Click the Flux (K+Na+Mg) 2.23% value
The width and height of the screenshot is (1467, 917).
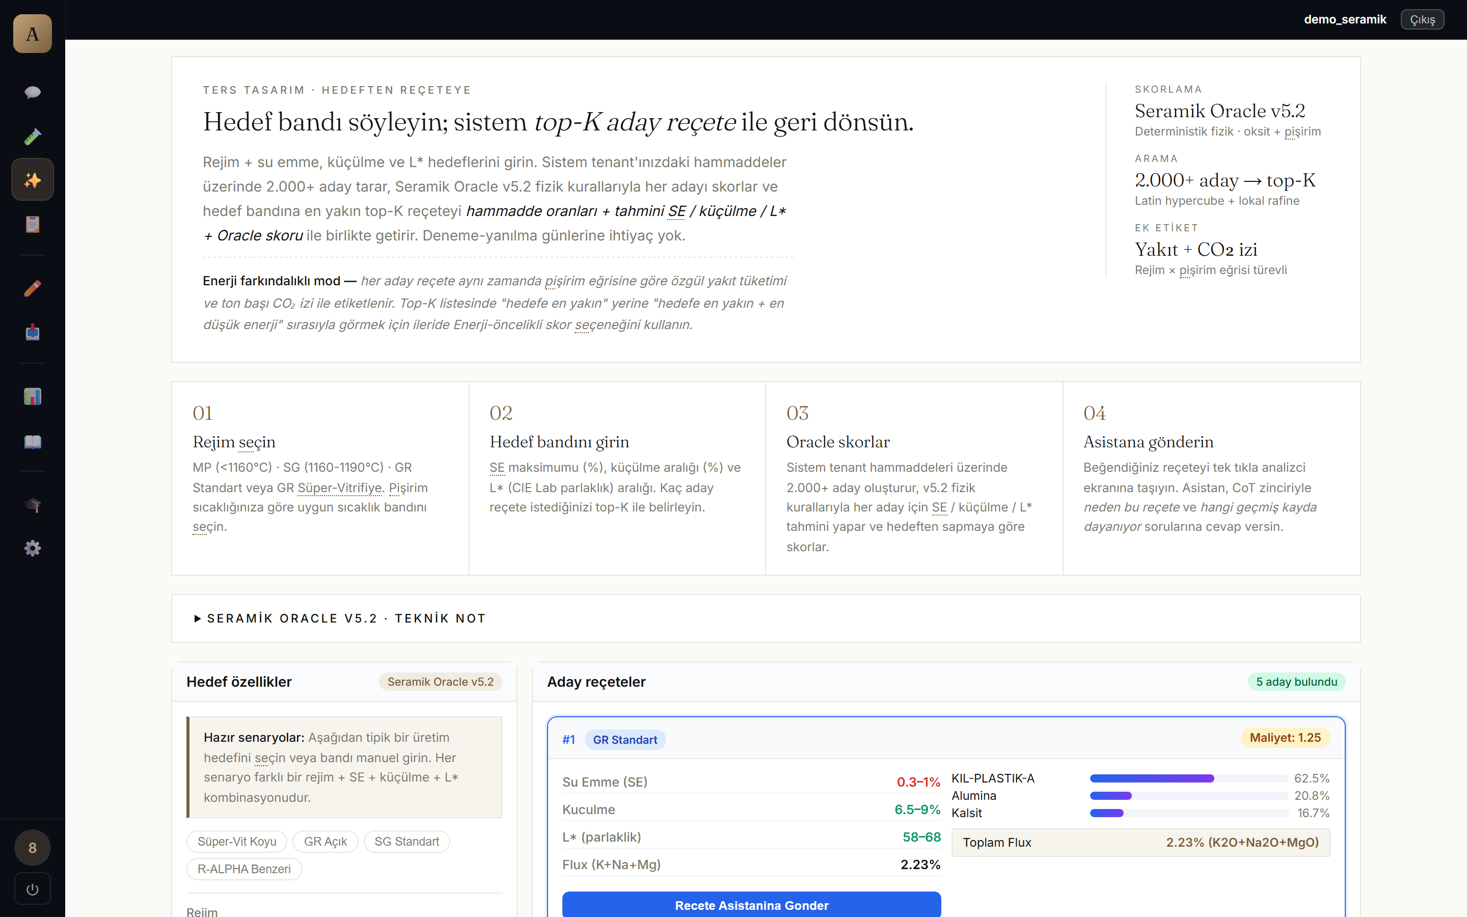[x=920, y=864]
